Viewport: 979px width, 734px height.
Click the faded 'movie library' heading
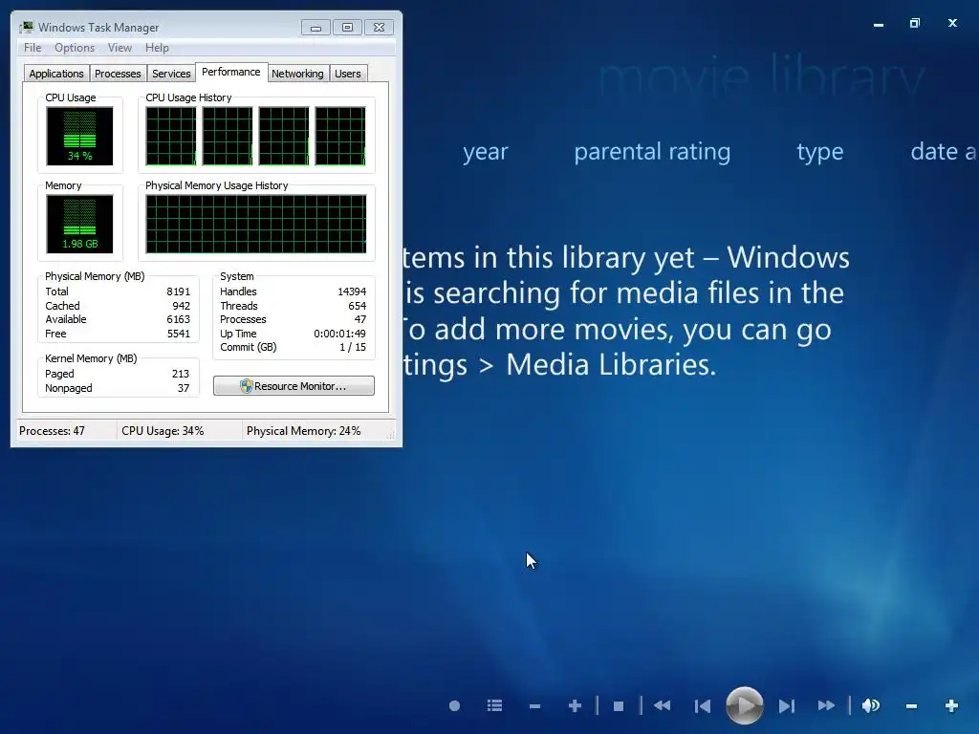761,76
